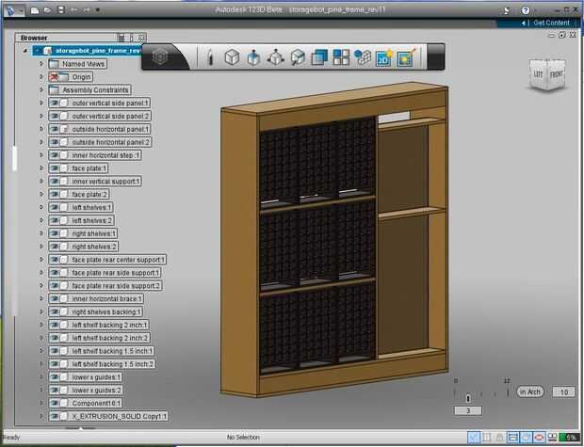Open the Autodesk 123D application menu button
The width and height of the screenshot is (584, 447).
coord(14,10)
